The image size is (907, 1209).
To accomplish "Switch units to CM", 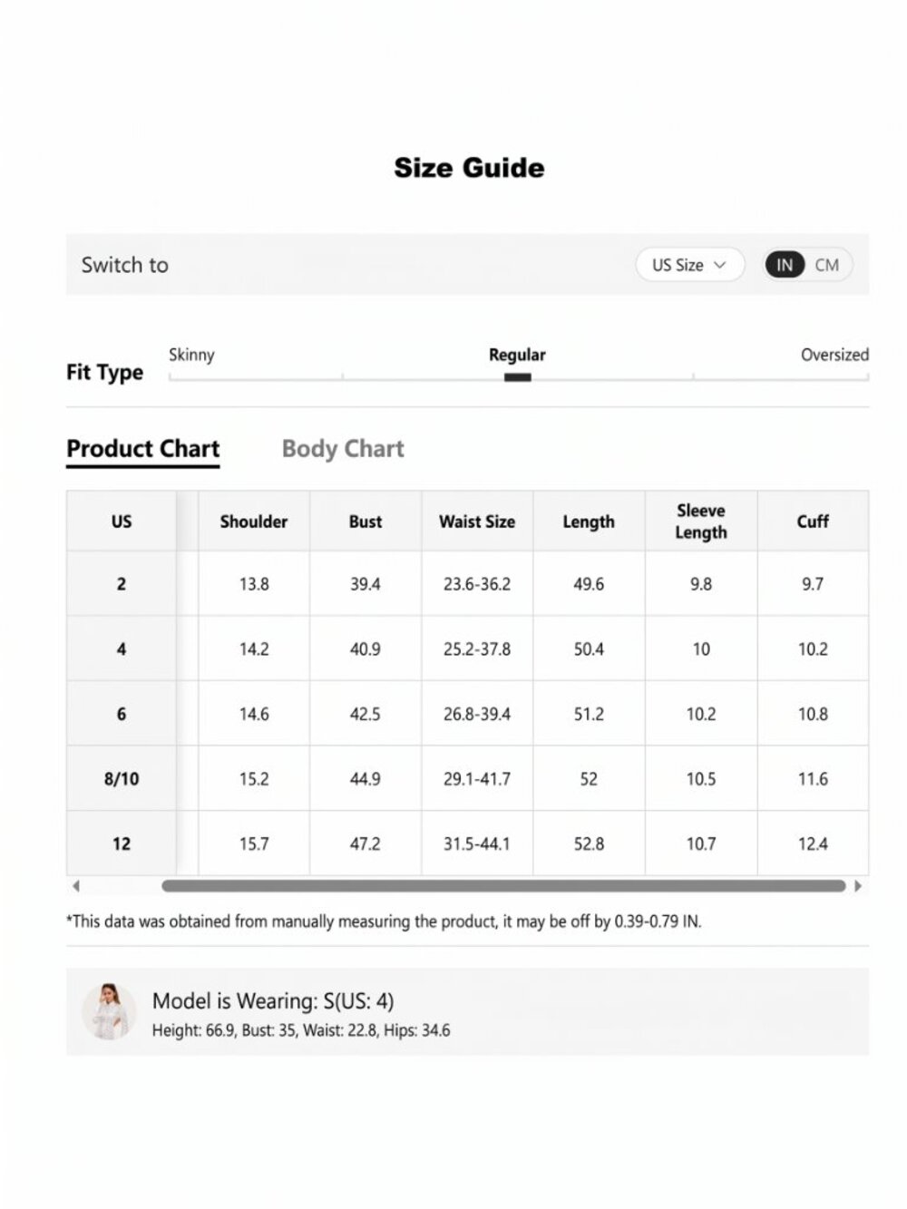I will click(x=826, y=265).
